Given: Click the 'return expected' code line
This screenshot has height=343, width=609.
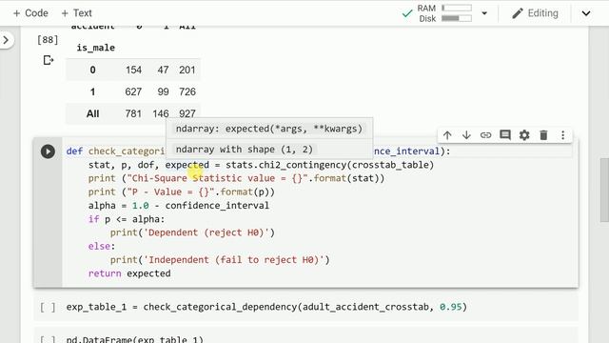Looking at the screenshot, I should click(129, 273).
